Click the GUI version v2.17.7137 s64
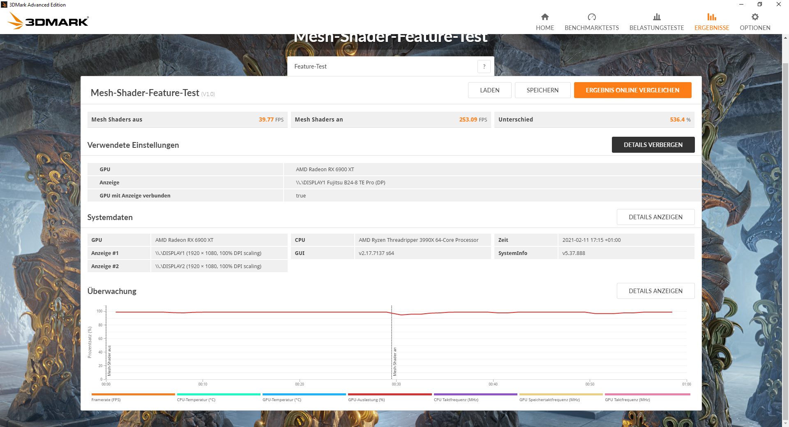This screenshot has width=789, height=427. click(x=376, y=253)
